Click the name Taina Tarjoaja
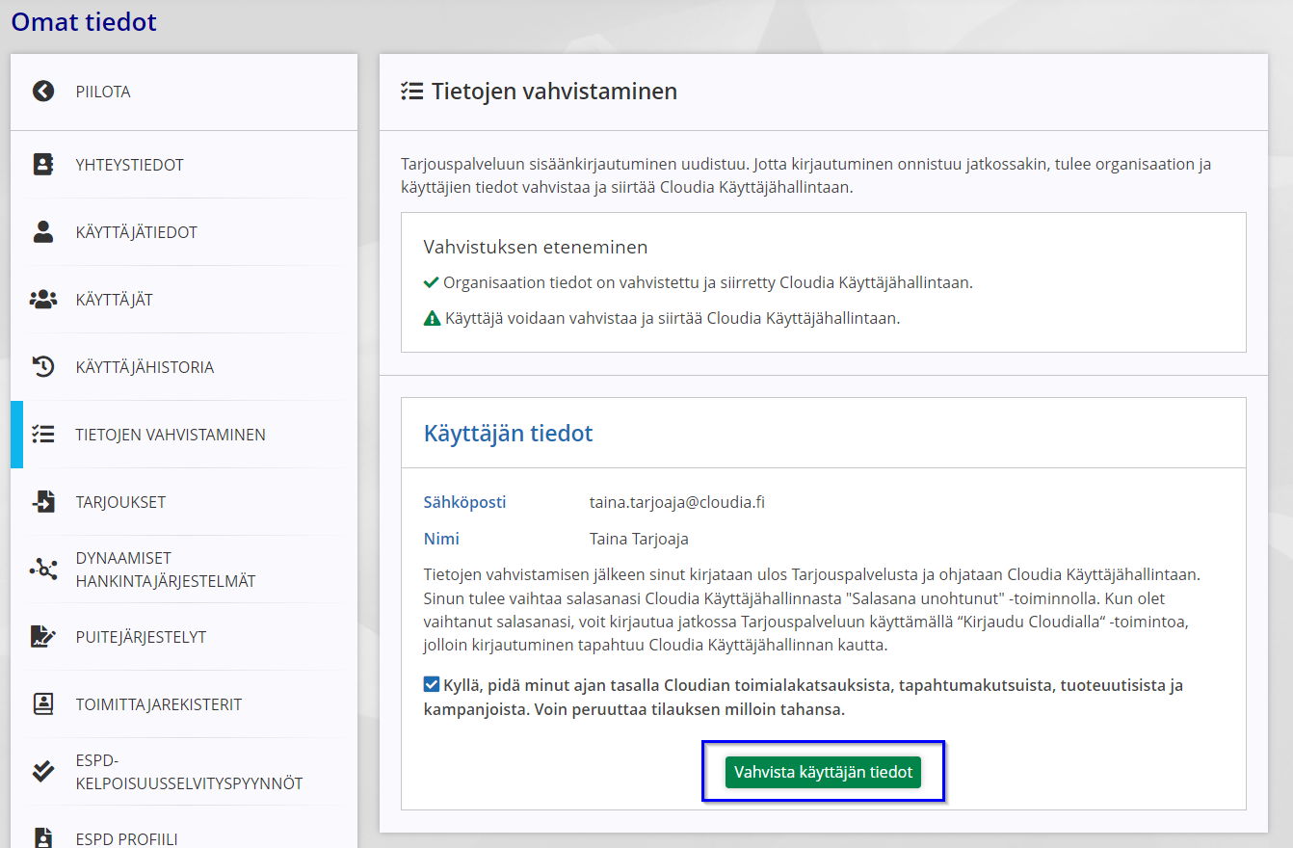Viewport: 1293px width, 848px height. pyautogui.click(x=639, y=539)
